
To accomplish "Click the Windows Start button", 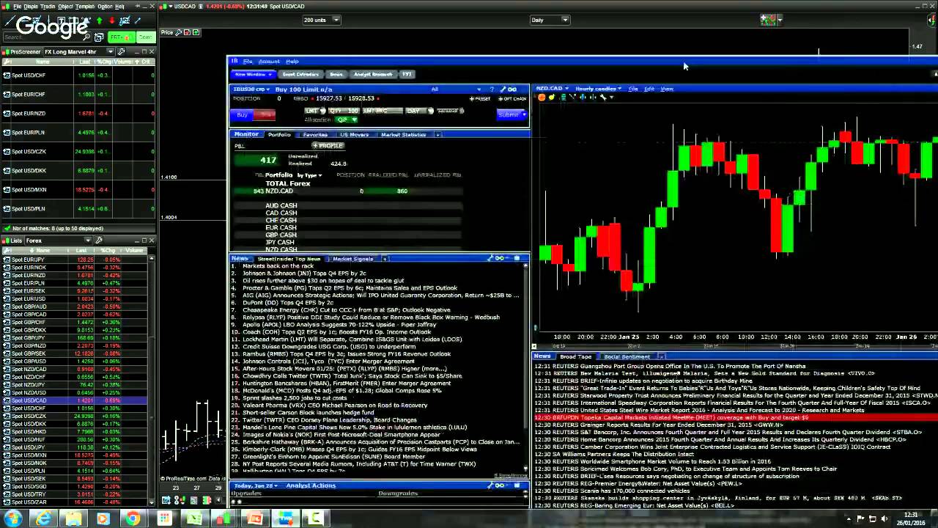I will (13, 518).
